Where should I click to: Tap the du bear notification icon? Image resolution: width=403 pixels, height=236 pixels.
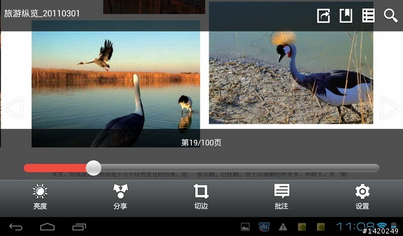point(264,227)
